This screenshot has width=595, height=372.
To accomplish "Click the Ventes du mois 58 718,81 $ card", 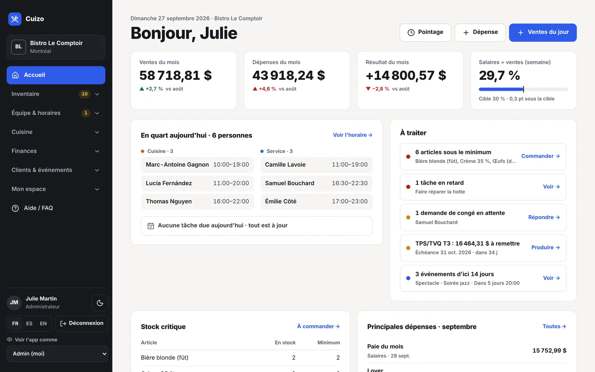I will pyautogui.click(x=184, y=80).
